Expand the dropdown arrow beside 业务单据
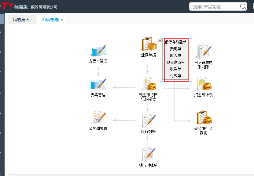Screen dimensions: 254x176 (x=160, y=40)
